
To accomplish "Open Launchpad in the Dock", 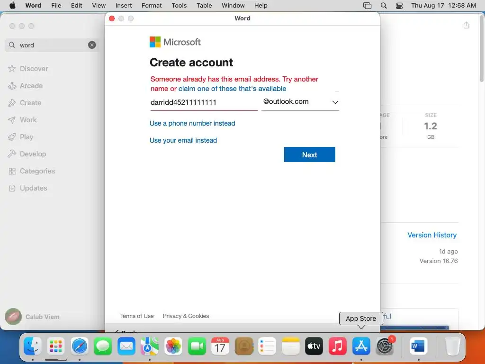I will click(56, 346).
